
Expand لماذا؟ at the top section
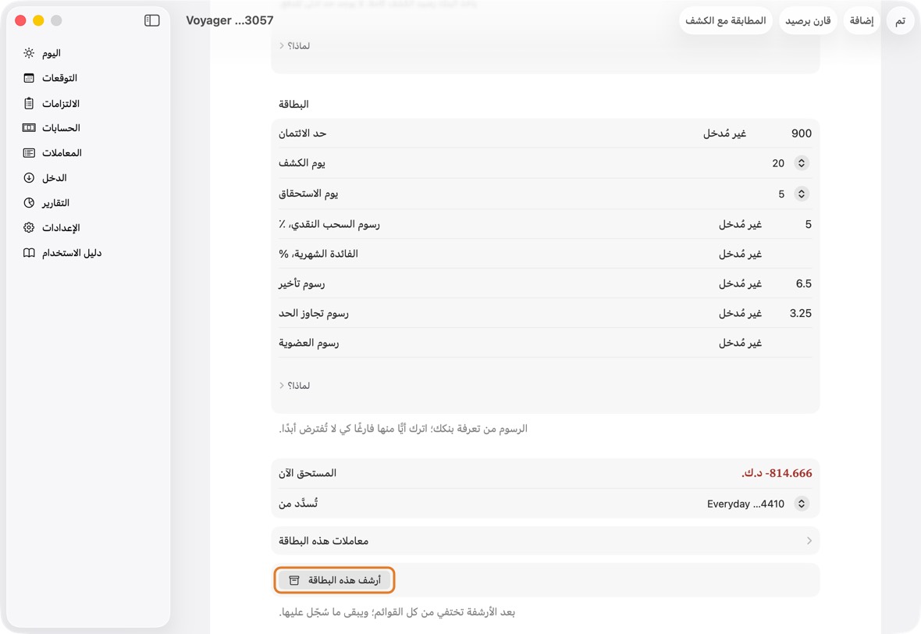tap(295, 46)
